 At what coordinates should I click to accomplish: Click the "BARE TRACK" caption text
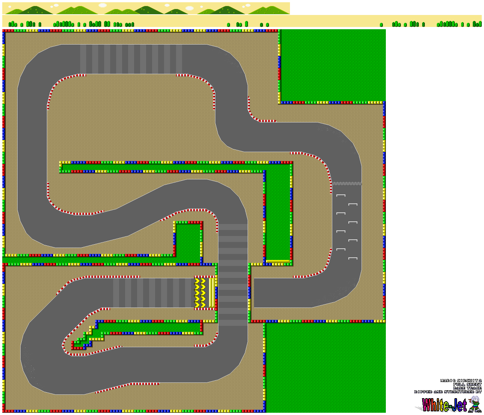pos(467,388)
